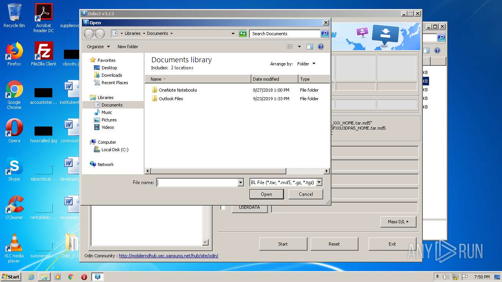Click the Change your view icon
502x282 pixels.
tap(290, 47)
